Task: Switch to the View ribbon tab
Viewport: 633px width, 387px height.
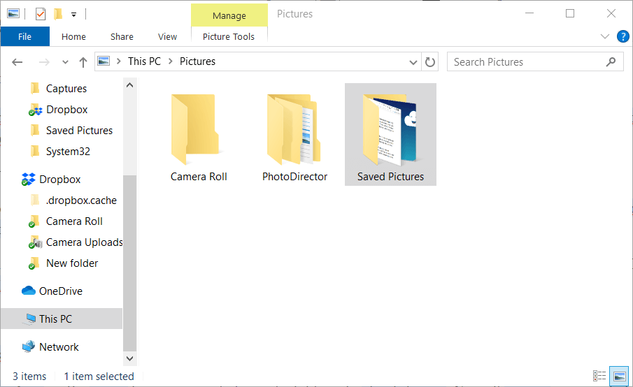Action: click(167, 36)
